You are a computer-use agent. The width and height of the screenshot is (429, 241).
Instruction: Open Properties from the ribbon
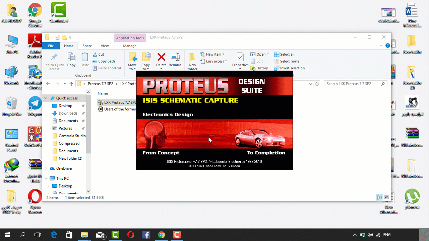(240, 60)
